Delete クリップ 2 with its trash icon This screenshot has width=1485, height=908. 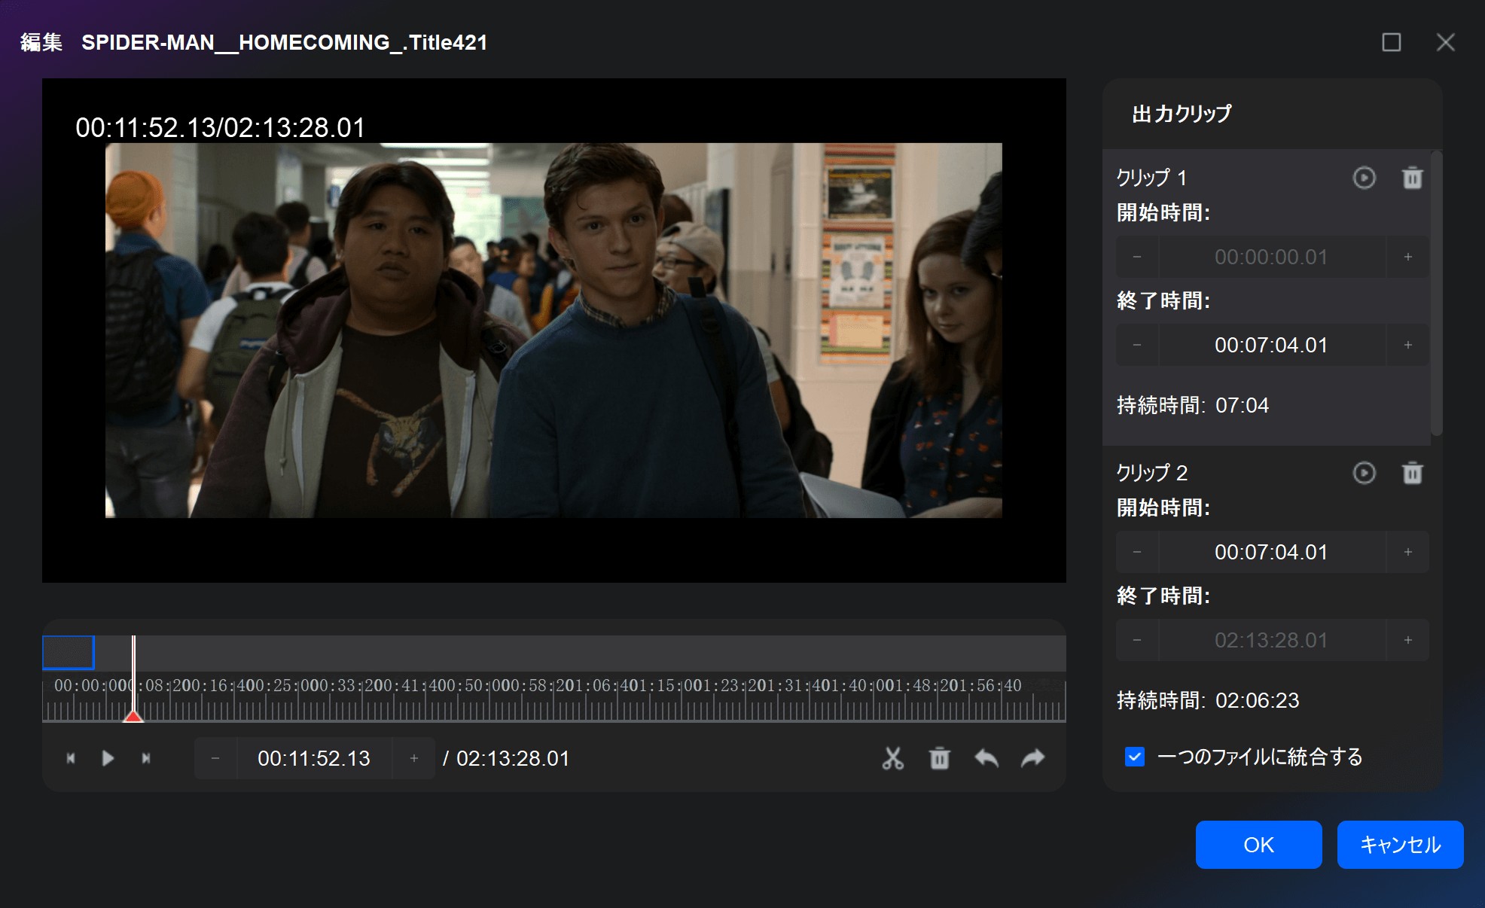pyautogui.click(x=1413, y=473)
